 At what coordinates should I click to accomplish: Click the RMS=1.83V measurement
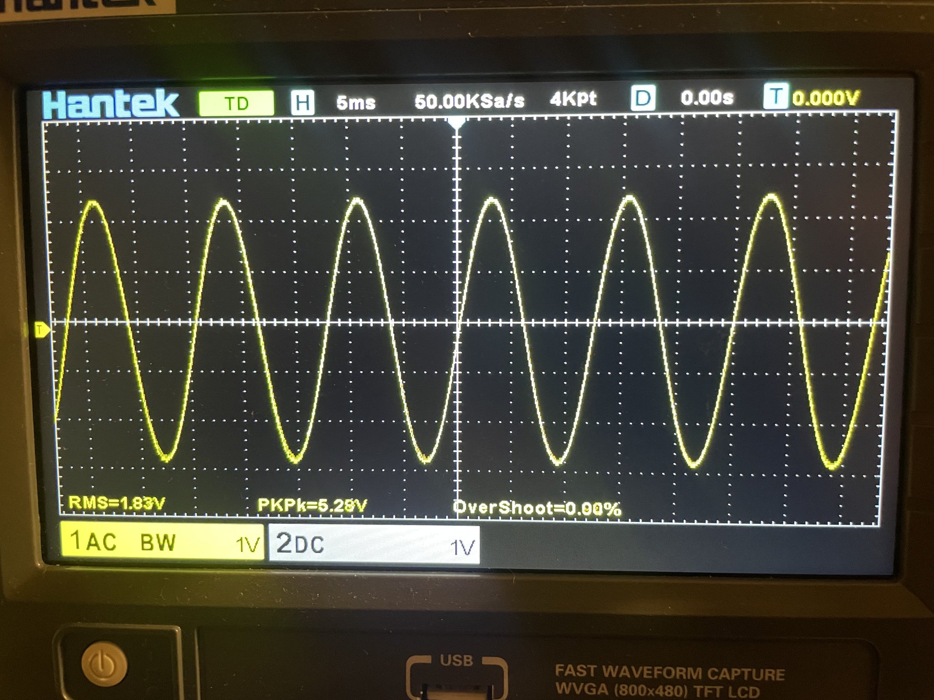pyautogui.click(x=117, y=503)
